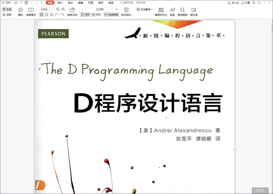Open the 划词翻译 word translation dropdown
Image resolution: width=273 pixels, height=194 pixels.
click(145, 10)
